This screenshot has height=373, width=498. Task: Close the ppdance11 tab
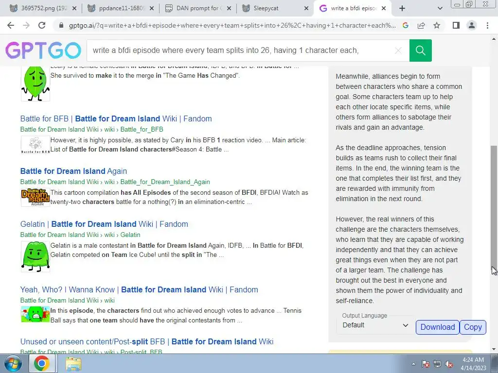tap(152, 9)
